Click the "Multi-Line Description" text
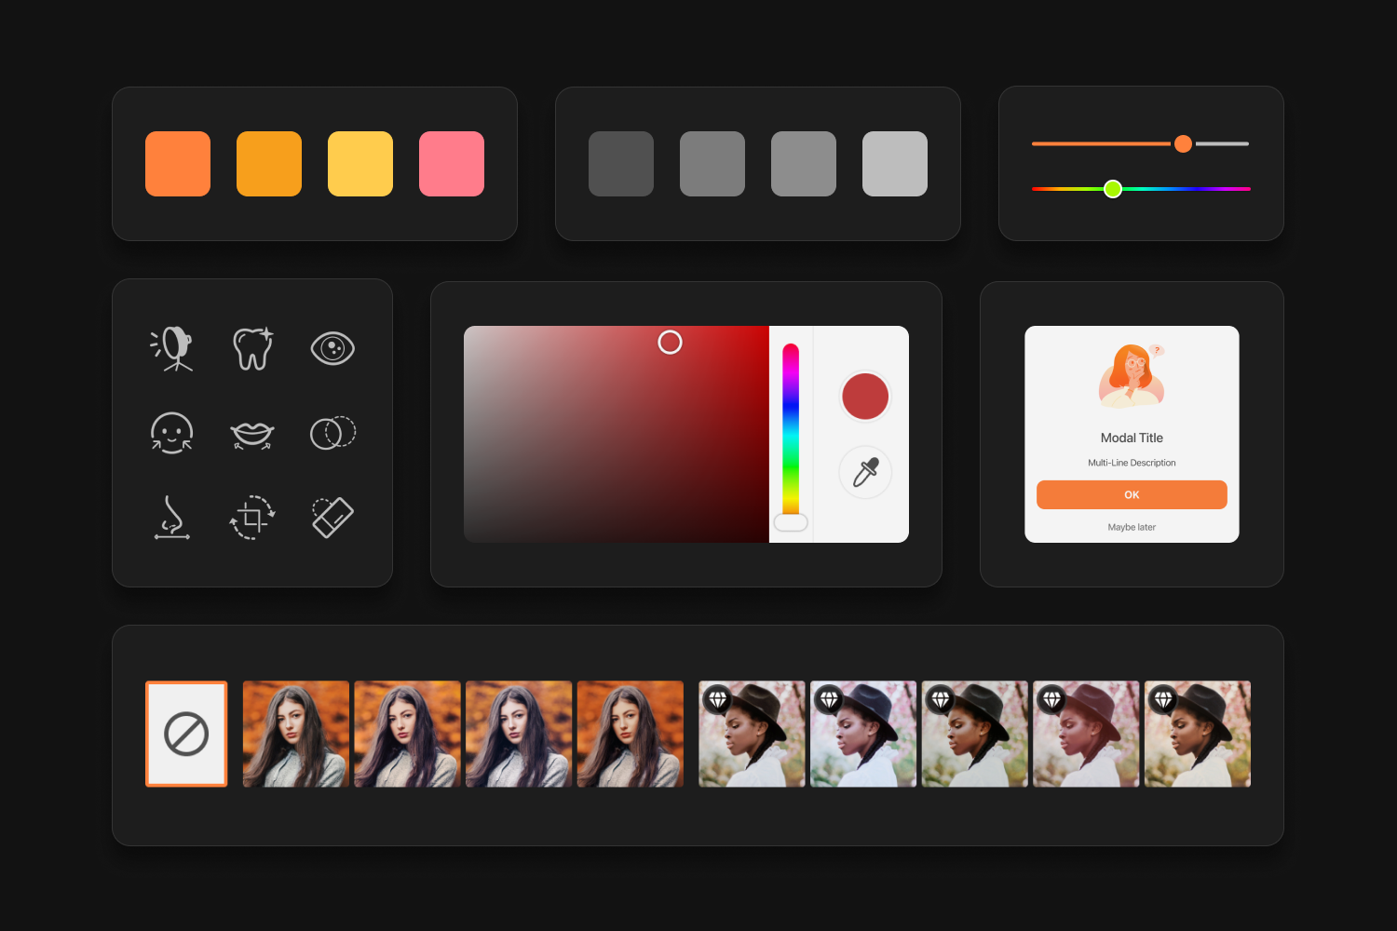1397x931 pixels. point(1132,463)
